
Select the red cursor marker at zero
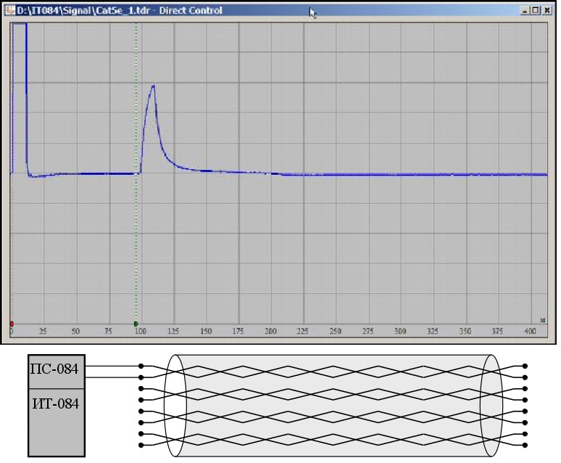[x=12, y=324]
